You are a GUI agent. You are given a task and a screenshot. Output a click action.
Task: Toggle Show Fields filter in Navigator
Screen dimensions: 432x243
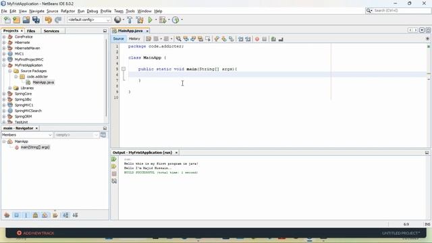[x=16, y=215]
